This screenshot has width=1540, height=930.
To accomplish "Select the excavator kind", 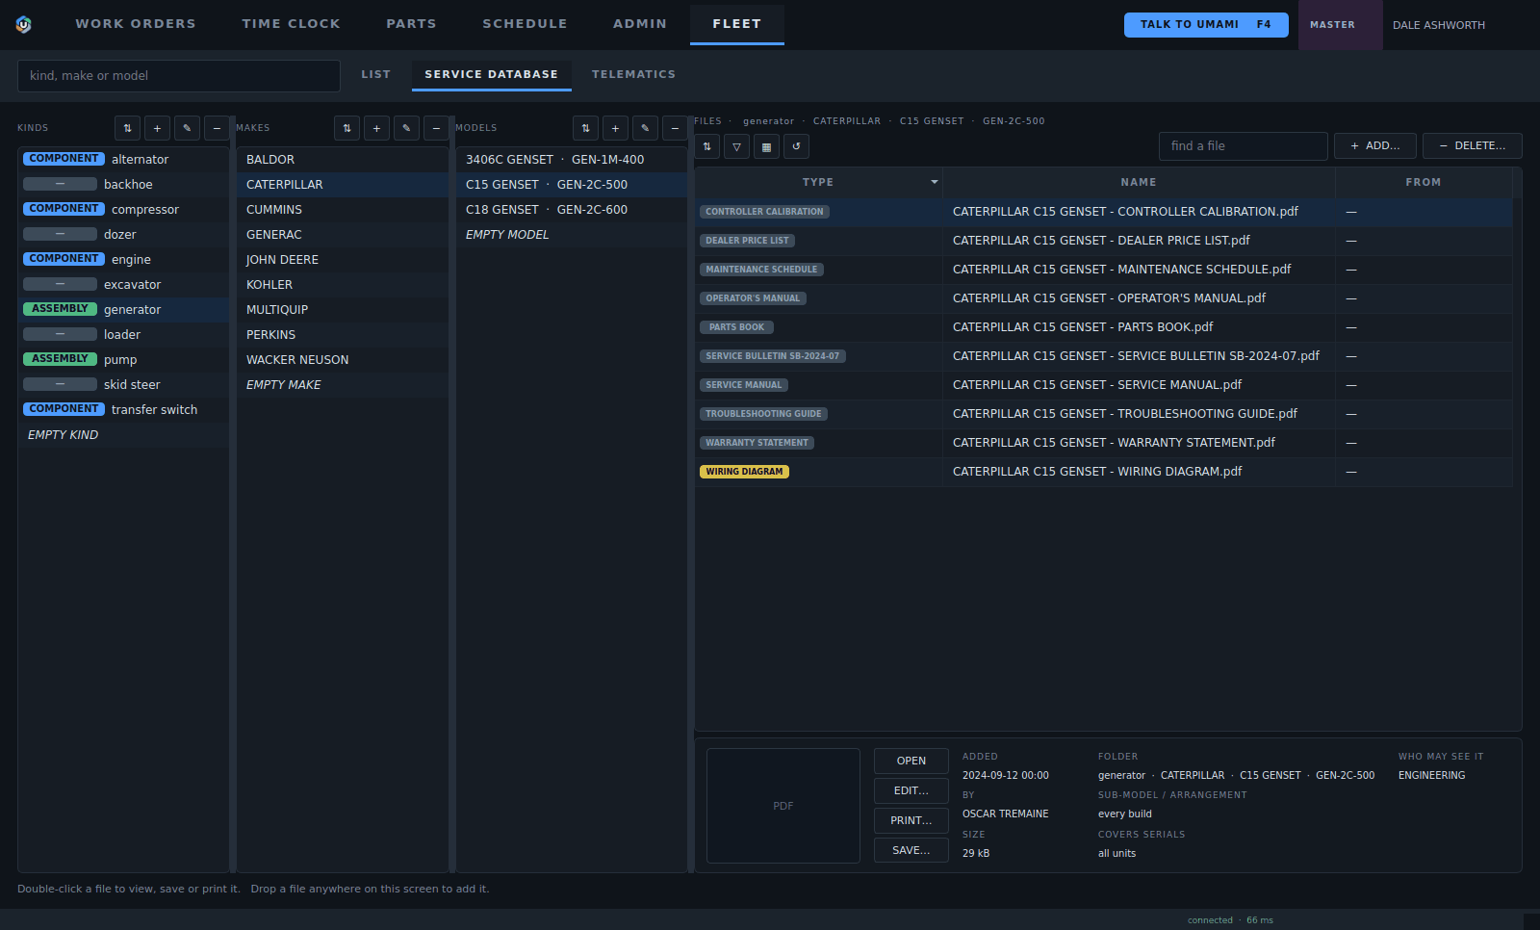I will [123, 285].
